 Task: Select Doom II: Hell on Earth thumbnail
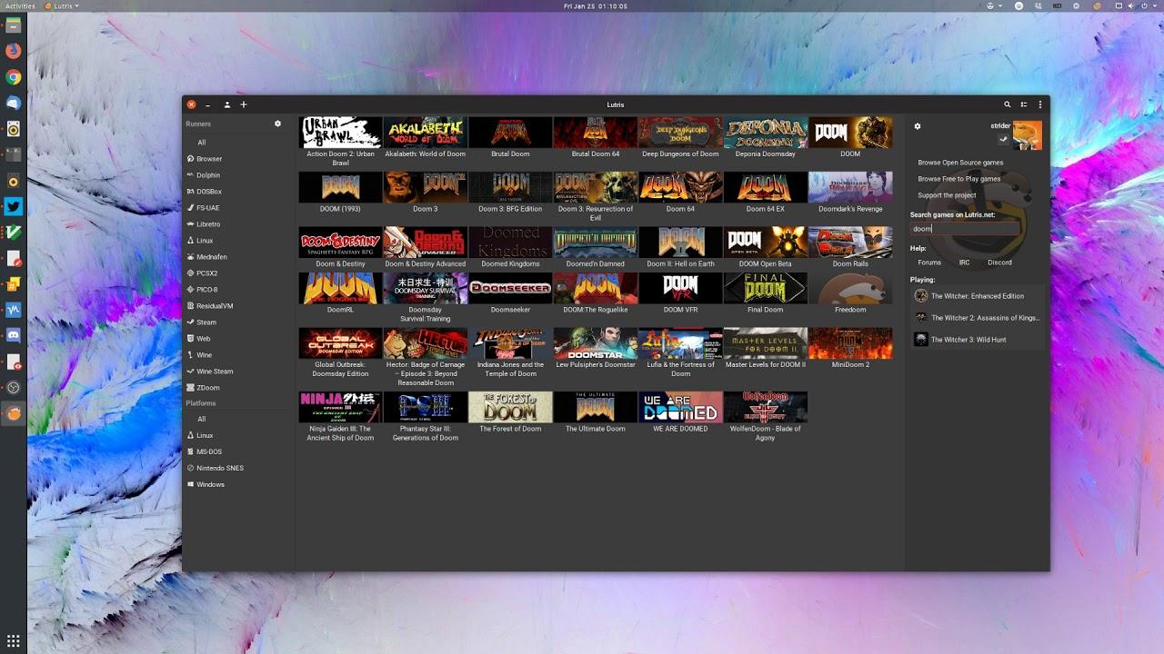[x=680, y=243]
